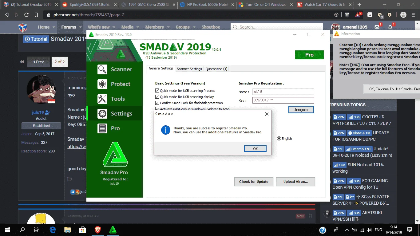The height and width of the screenshot is (236, 420).
Task: Open the browser hamburger menu
Action: click(x=413, y=15)
